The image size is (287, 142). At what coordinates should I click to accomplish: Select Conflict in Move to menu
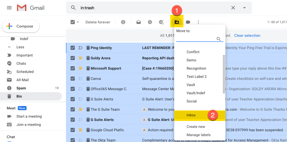[x=193, y=52]
